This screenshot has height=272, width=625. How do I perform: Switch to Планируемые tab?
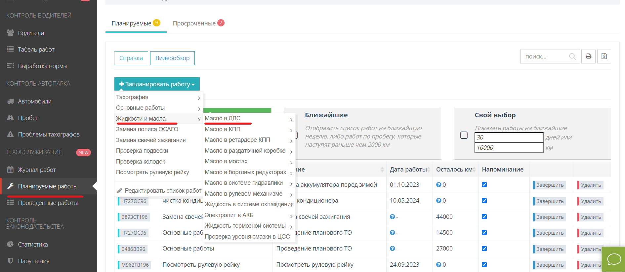click(136, 23)
